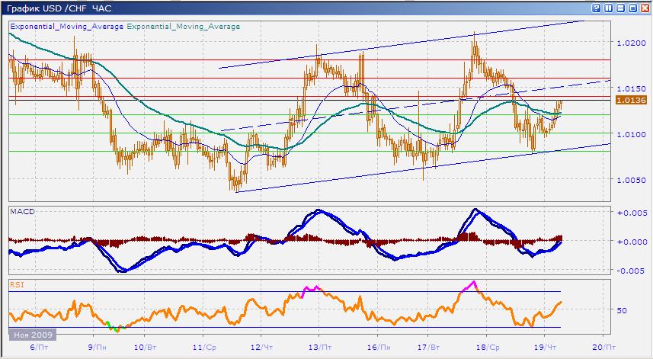Image resolution: width=653 pixels, height=359 pixels.
Task: Minimize the chart window
Action: [620, 8]
